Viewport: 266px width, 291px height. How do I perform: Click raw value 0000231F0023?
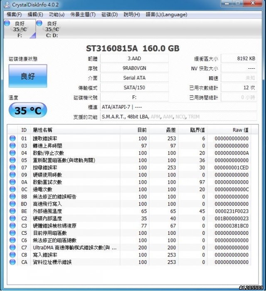tap(232, 211)
